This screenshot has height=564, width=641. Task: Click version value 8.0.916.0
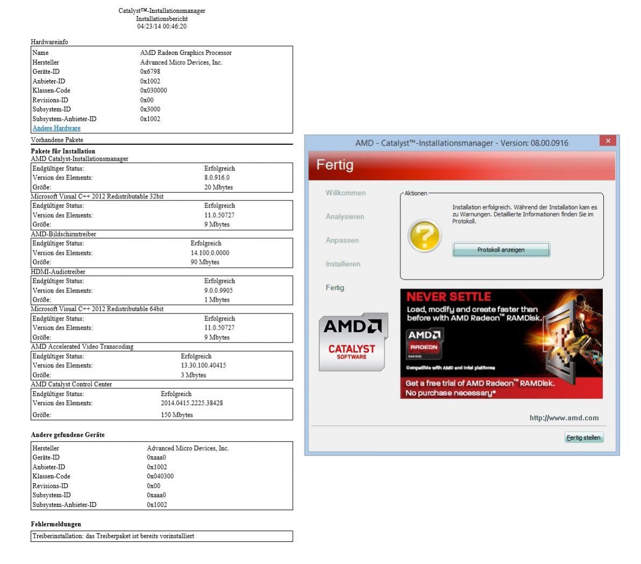pos(217,178)
